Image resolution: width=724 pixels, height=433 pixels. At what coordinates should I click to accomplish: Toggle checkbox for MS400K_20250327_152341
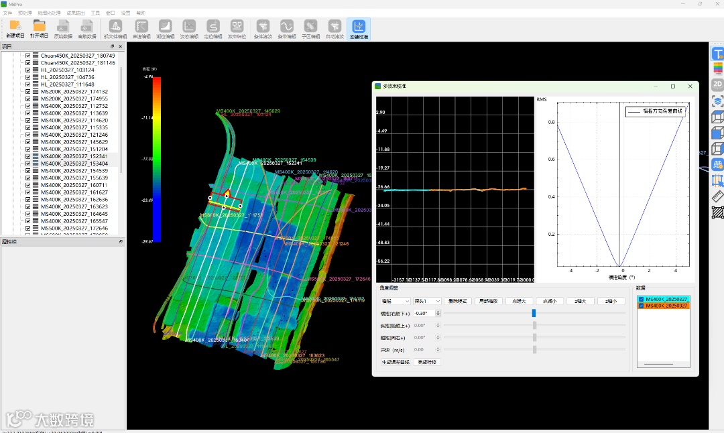tap(27, 156)
